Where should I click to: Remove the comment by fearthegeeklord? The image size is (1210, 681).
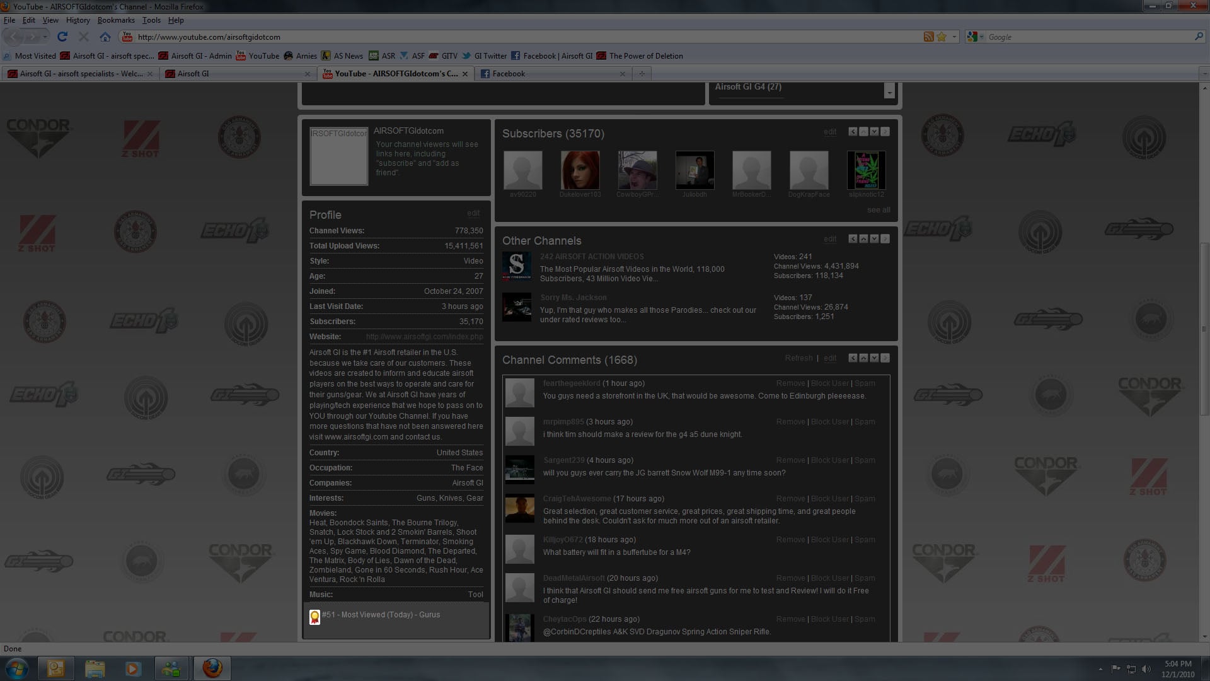tap(790, 383)
